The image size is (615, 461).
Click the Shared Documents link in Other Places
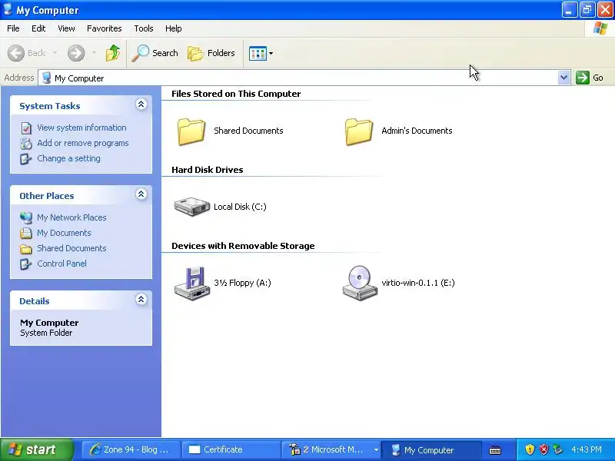point(71,248)
